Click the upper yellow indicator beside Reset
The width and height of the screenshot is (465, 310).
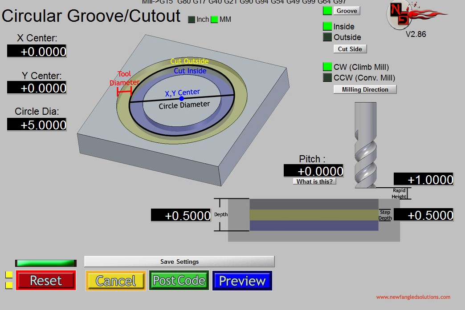click(9, 275)
